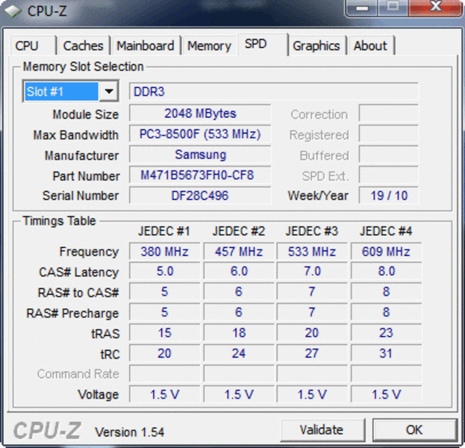Click the 380 MHz frequency cell
Viewport: 465px width, 448px height.
point(165,252)
